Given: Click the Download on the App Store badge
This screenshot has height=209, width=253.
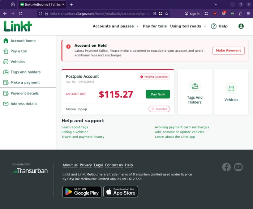Looking at the screenshot, I should (x=121, y=192).
